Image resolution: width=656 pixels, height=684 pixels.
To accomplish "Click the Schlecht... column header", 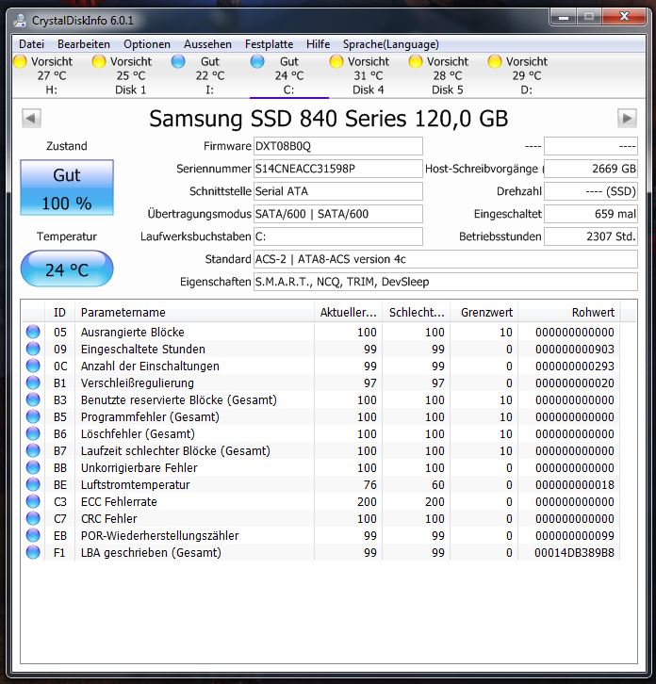I will pos(417,313).
